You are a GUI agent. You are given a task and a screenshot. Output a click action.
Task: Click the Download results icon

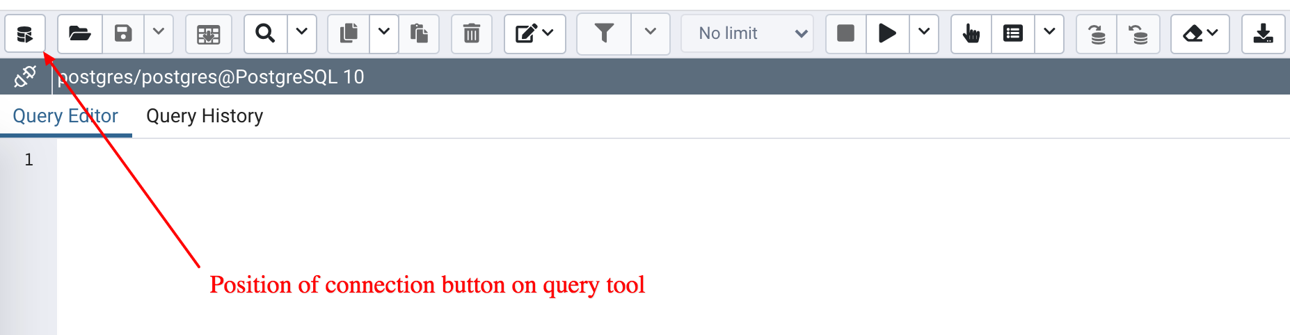coord(1263,33)
